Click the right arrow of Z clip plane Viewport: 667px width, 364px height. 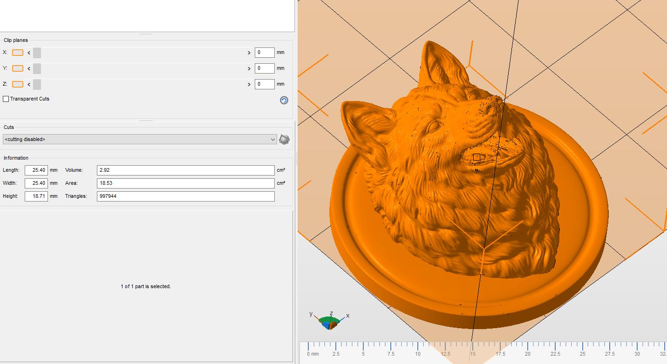click(249, 84)
